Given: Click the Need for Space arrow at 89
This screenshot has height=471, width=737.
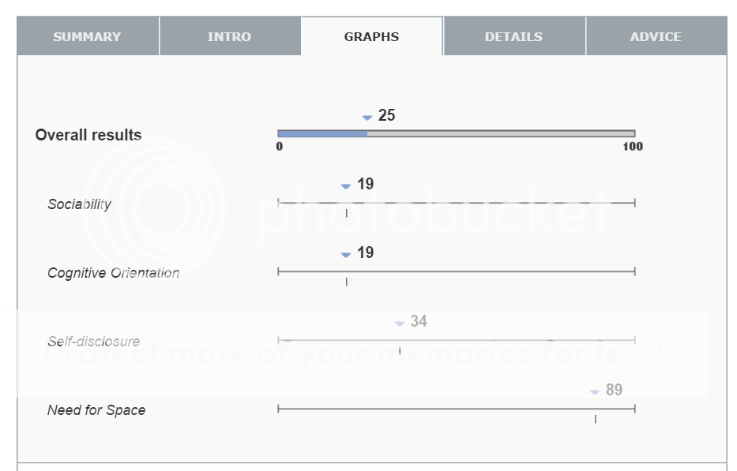Looking at the screenshot, I should (595, 392).
